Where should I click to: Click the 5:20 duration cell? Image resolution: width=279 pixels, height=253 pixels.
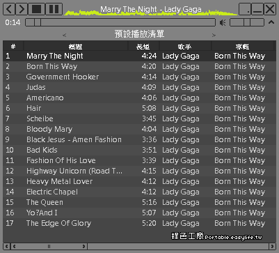[150, 223]
